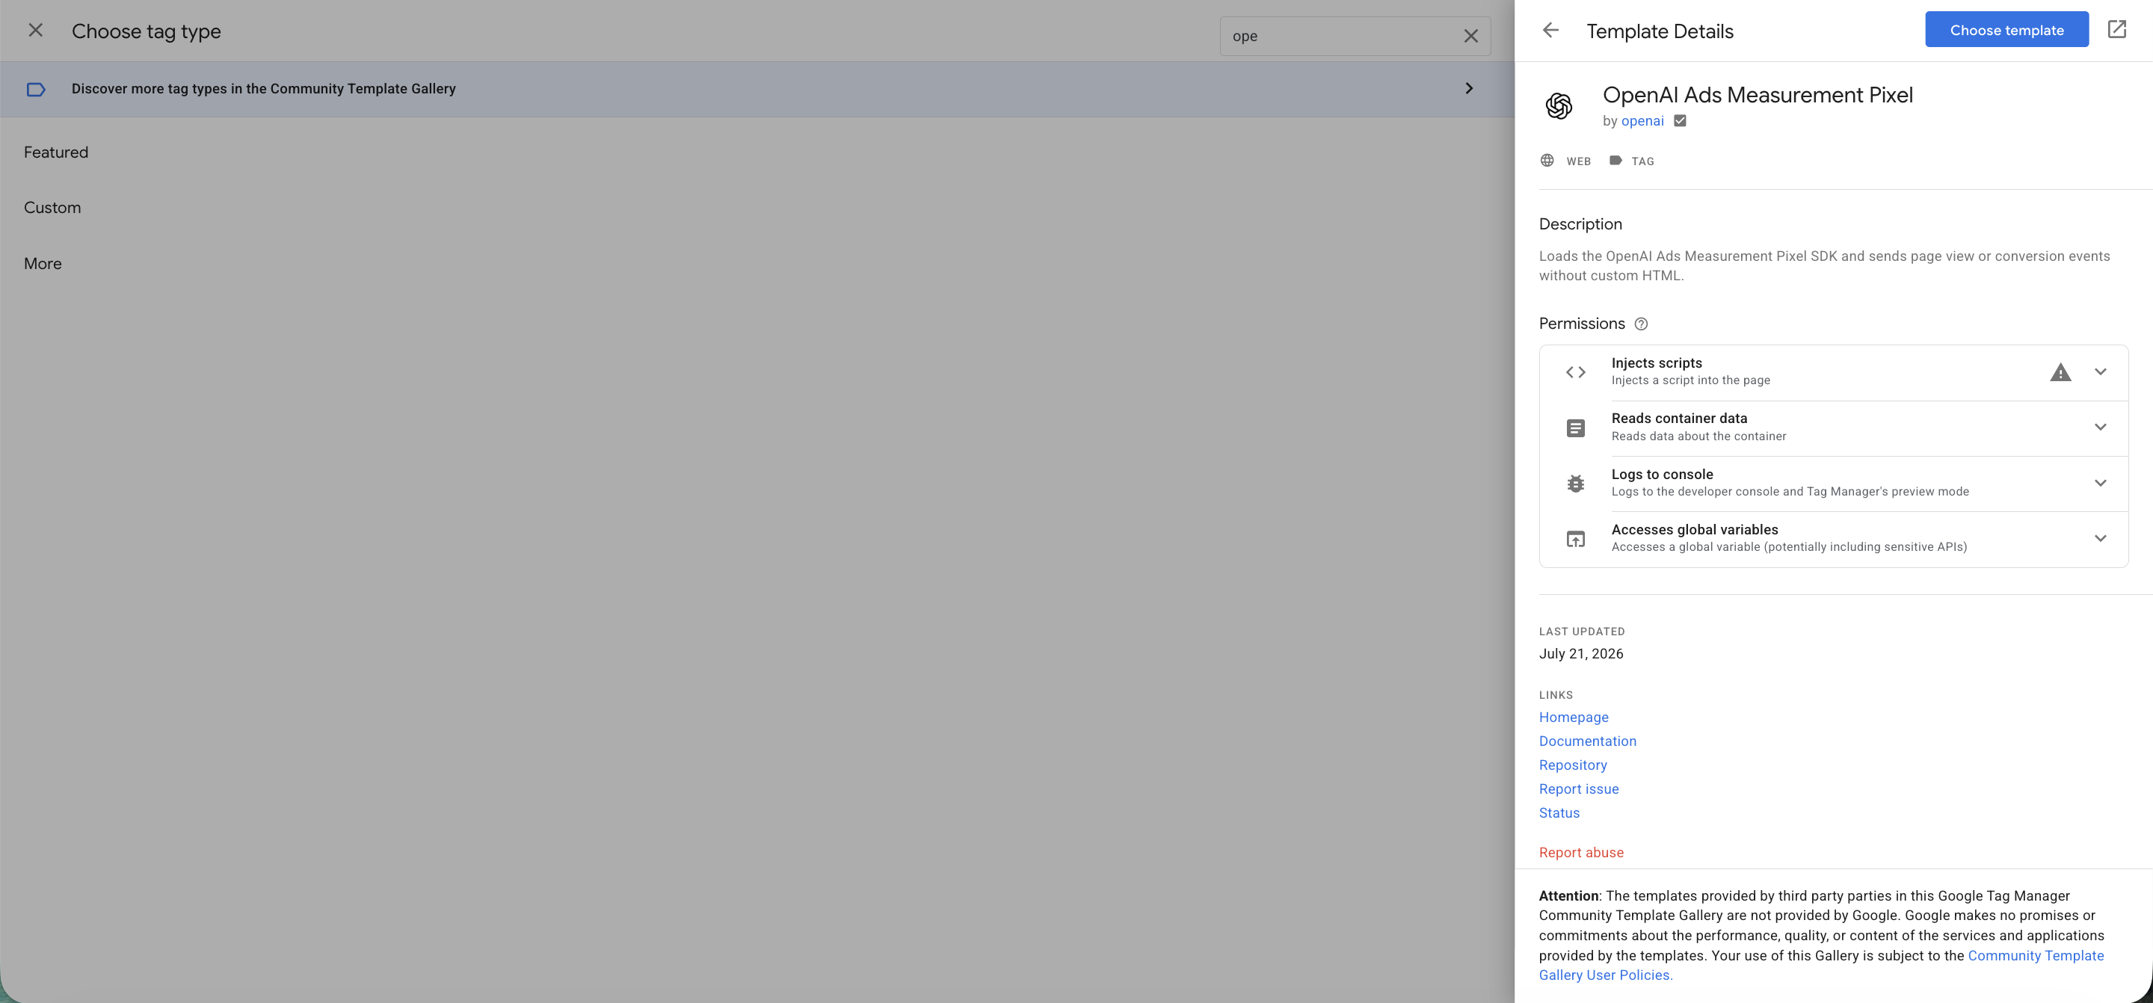This screenshot has height=1003, width=2153.
Task: Clear the 'ope' search field text
Action: pos(1470,36)
